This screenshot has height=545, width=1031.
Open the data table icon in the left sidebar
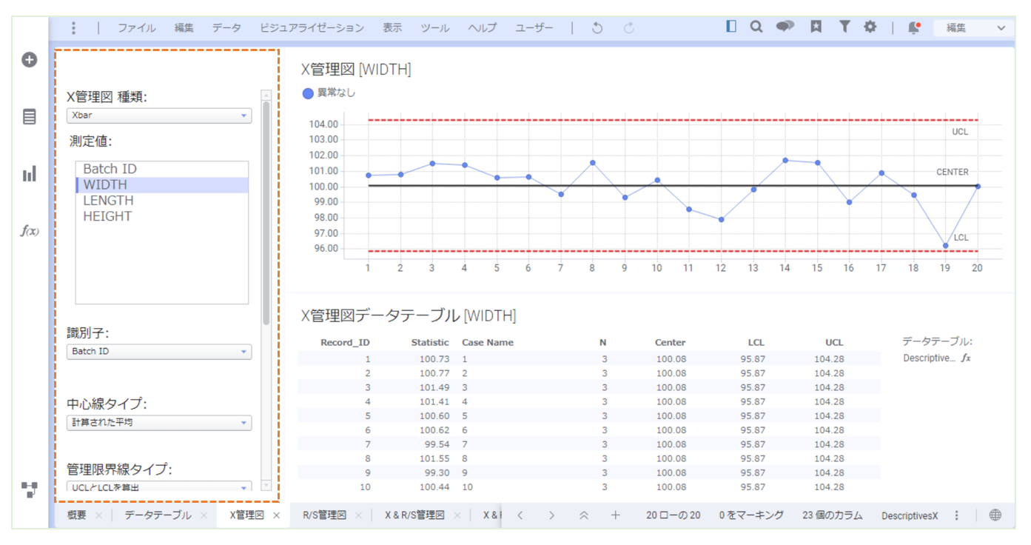(x=30, y=117)
